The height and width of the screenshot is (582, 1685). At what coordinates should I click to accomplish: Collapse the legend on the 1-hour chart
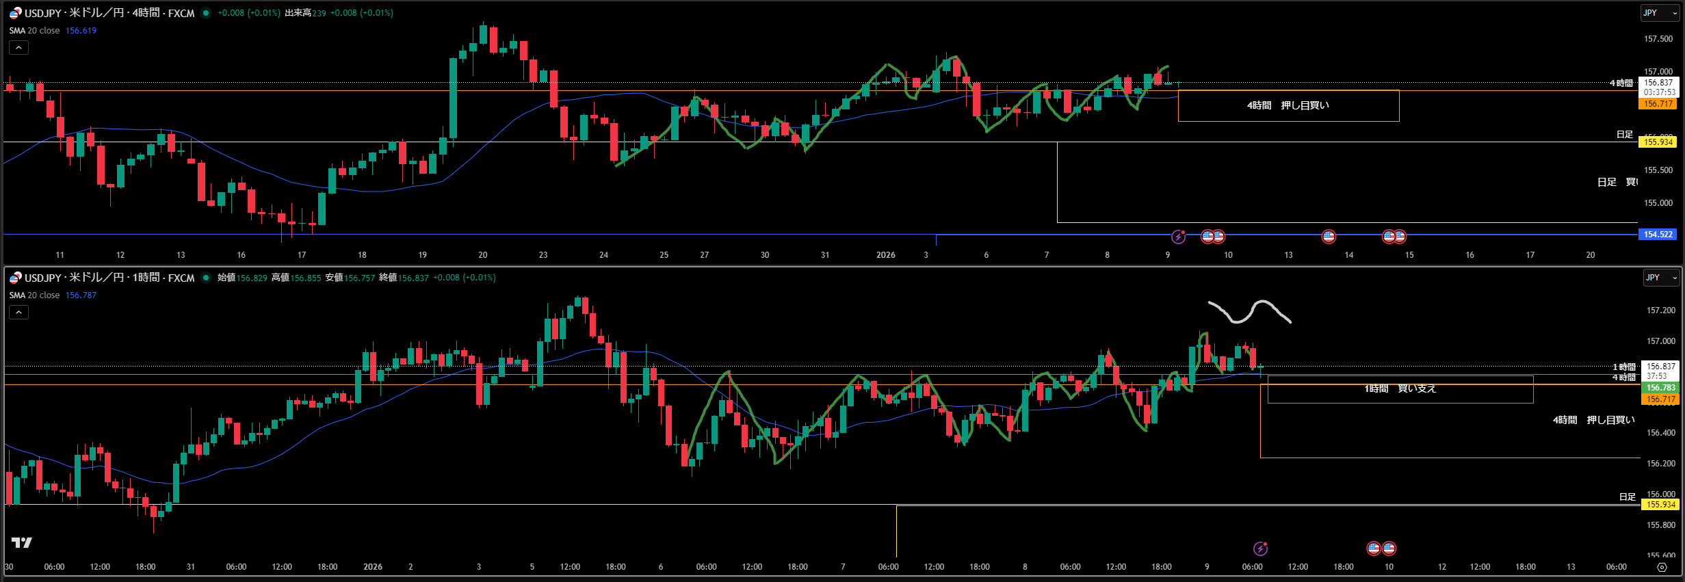(18, 313)
